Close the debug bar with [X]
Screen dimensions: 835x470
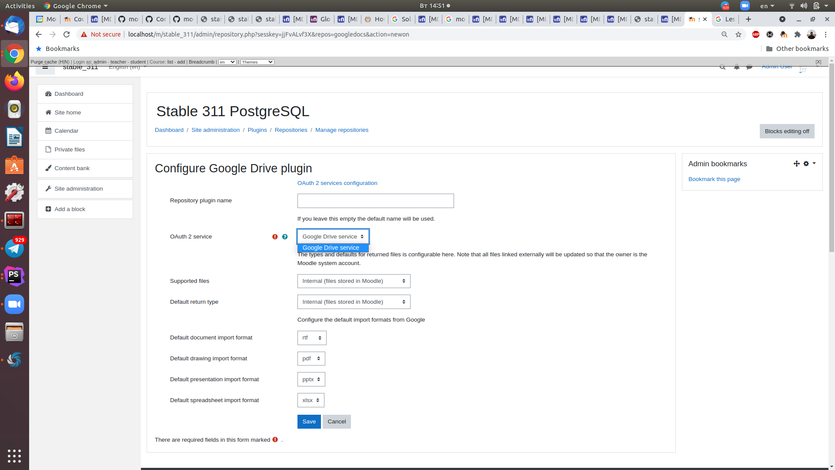[x=818, y=62]
